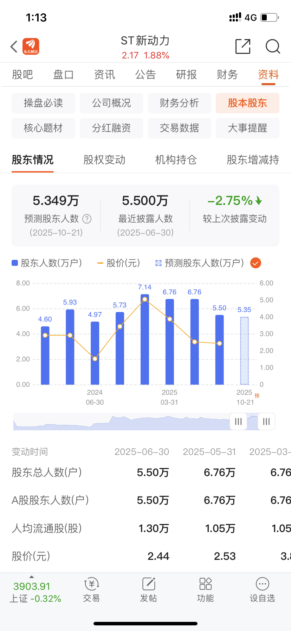Tap the 4.97 bar in chart
This screenshot has height=631, width=291.
click(95, 353)
